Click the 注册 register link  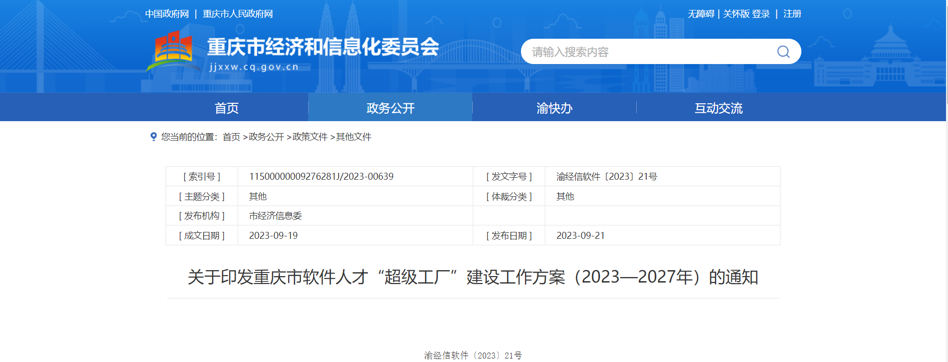[x=792, y=14]
